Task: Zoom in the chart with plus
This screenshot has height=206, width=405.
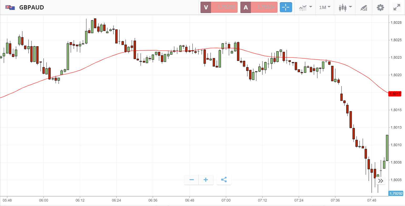Action: 206,180
